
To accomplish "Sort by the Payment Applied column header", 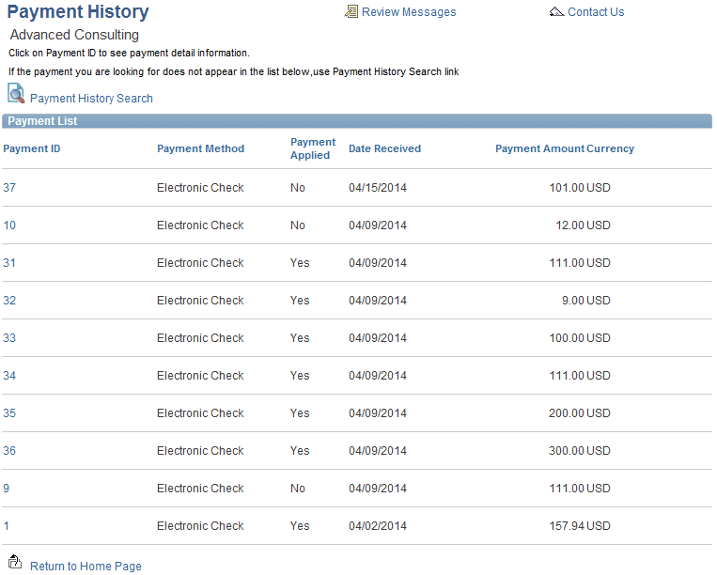I will (313, 148).
